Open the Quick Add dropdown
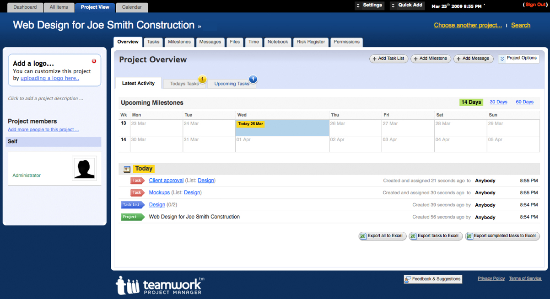 407,5
